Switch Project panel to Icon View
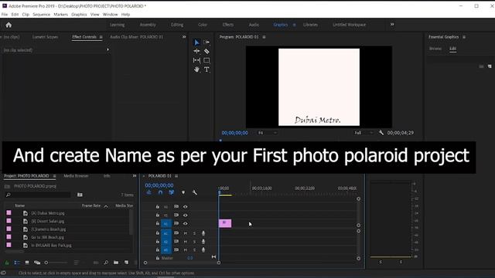 [27, 263]
